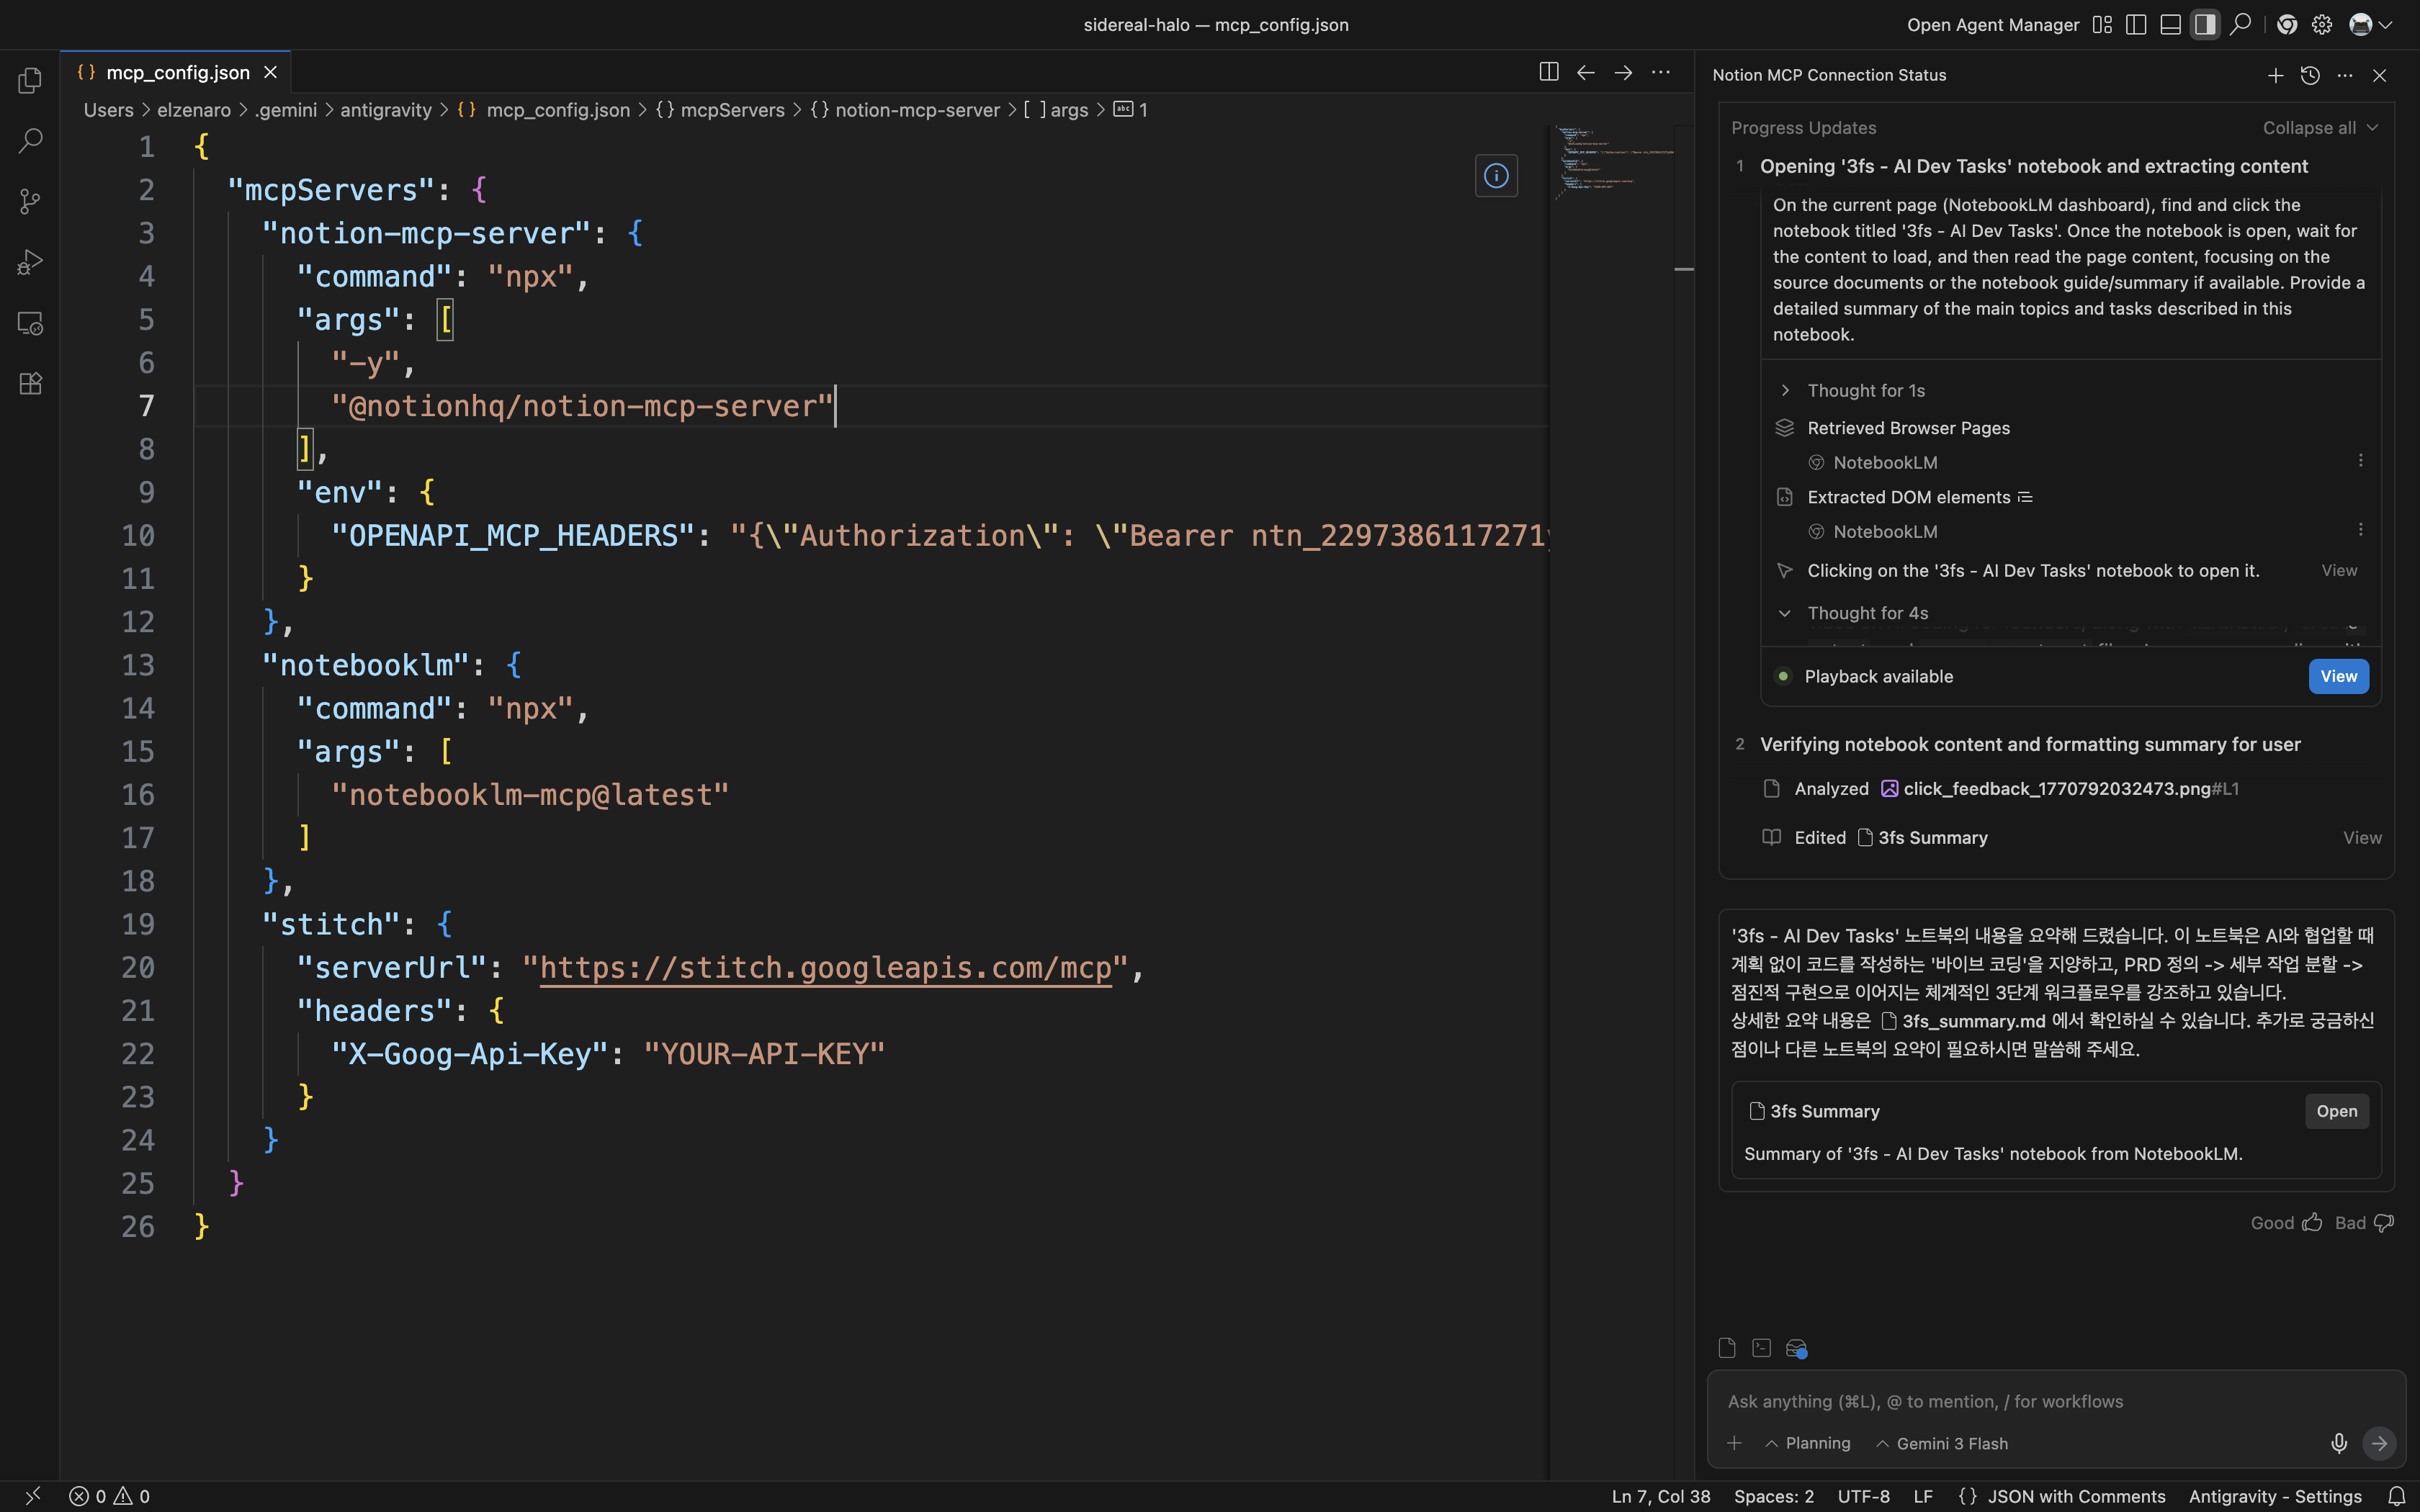Image resolution: width=2420 pixels, height=1512 pixels.
Task: Click the terminal icon above chat input
Action: pyautogui.click(x=1762, y=1348)
